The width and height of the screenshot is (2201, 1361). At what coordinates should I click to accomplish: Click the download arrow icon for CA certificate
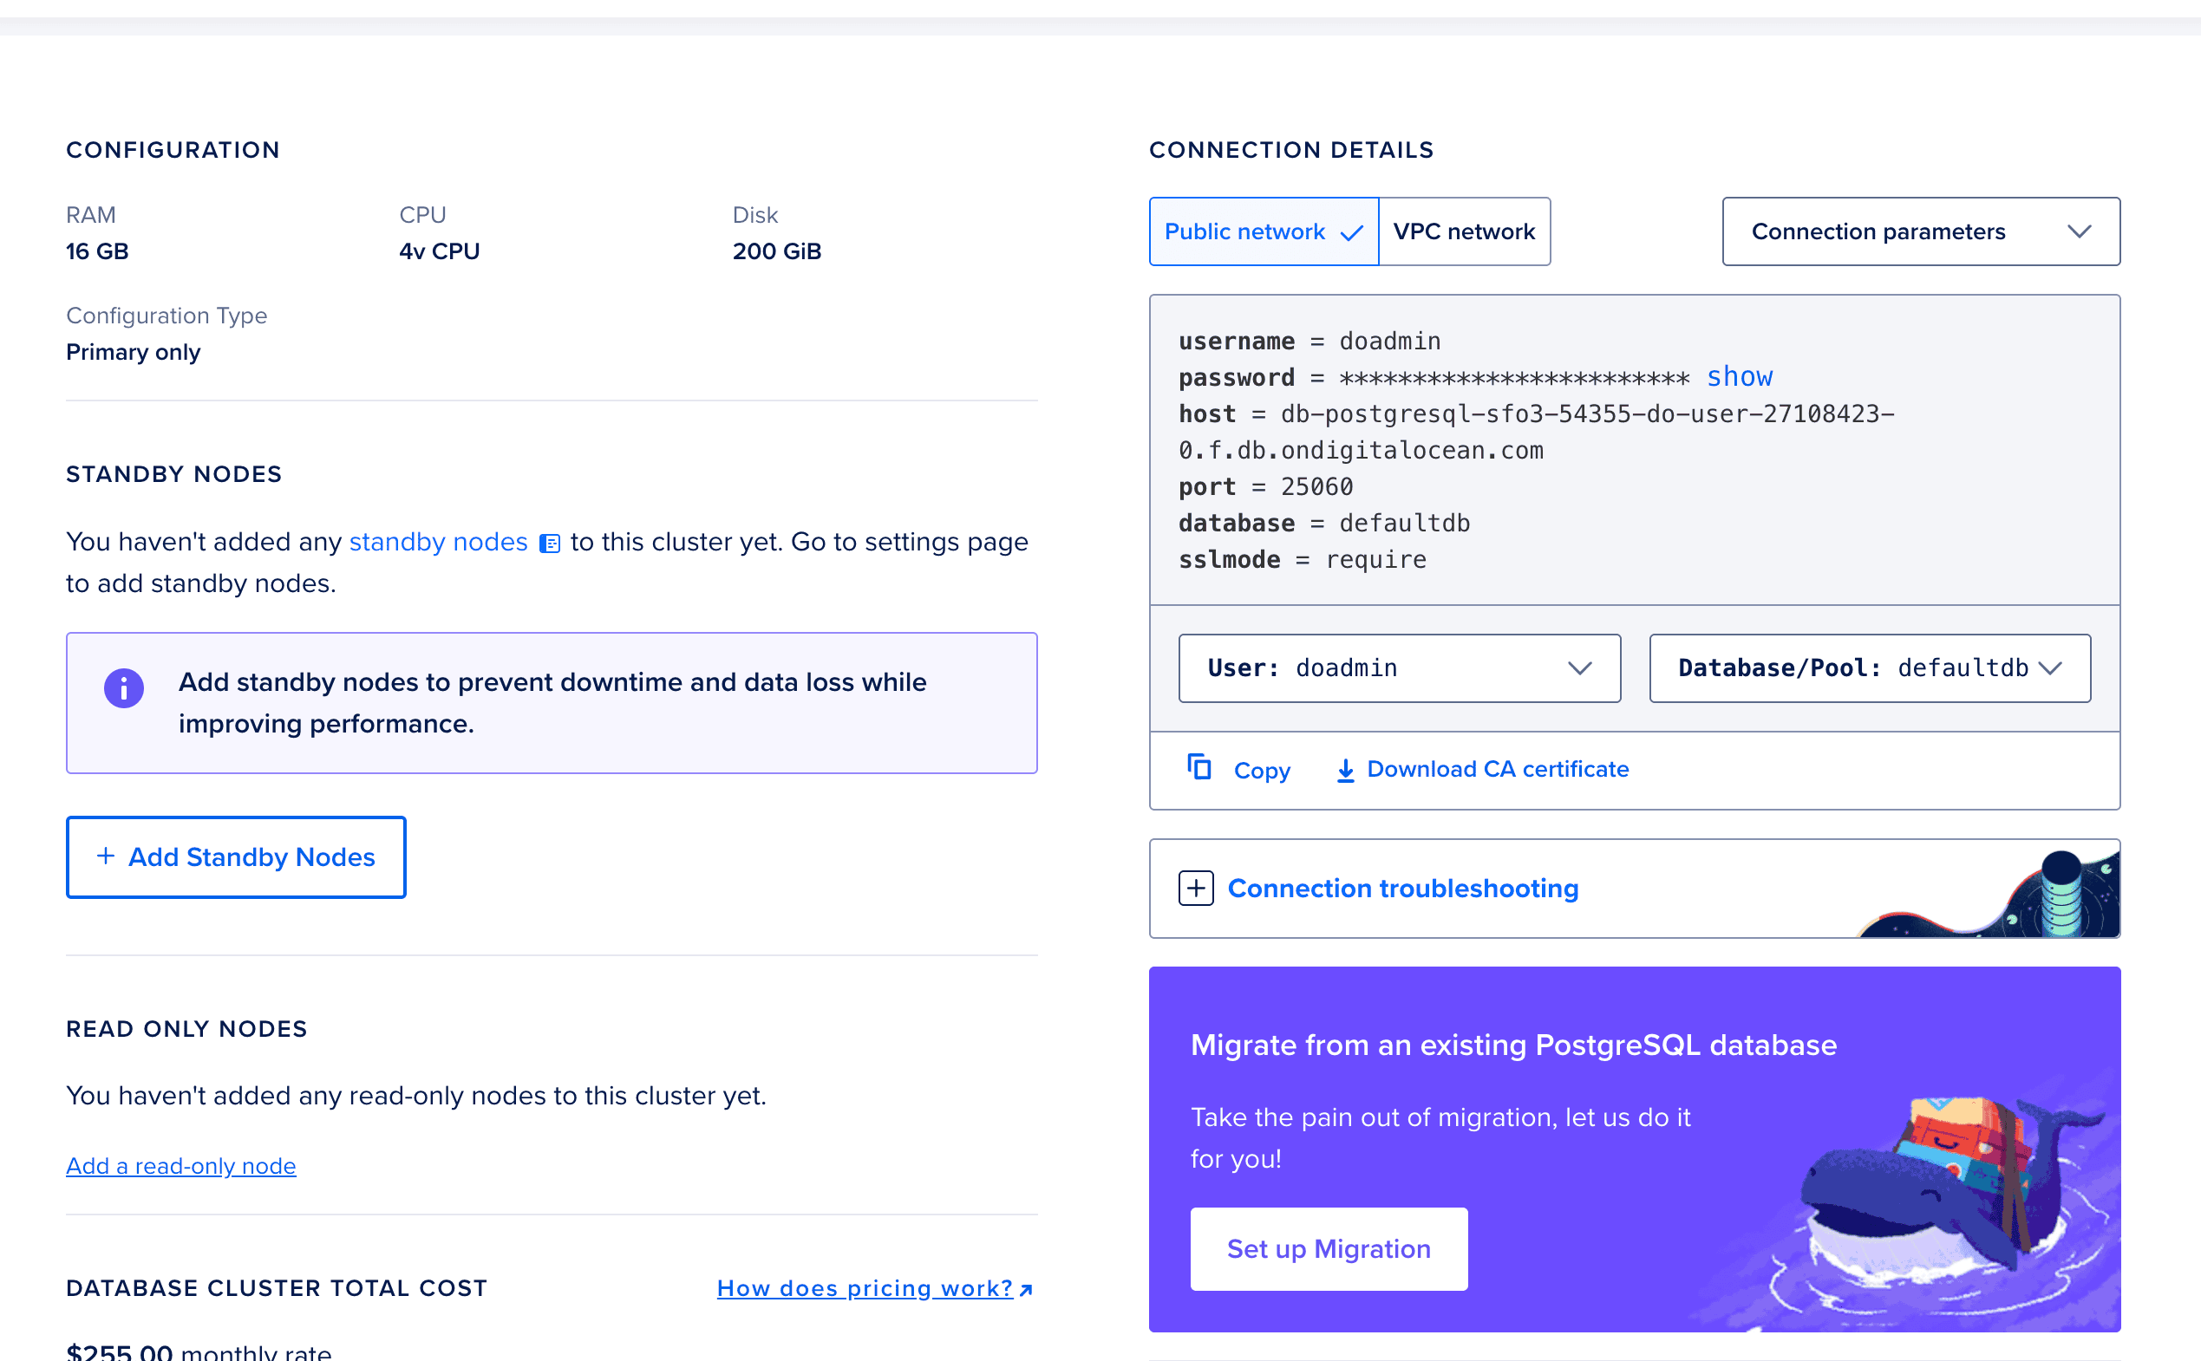(x=1345, y=771)
